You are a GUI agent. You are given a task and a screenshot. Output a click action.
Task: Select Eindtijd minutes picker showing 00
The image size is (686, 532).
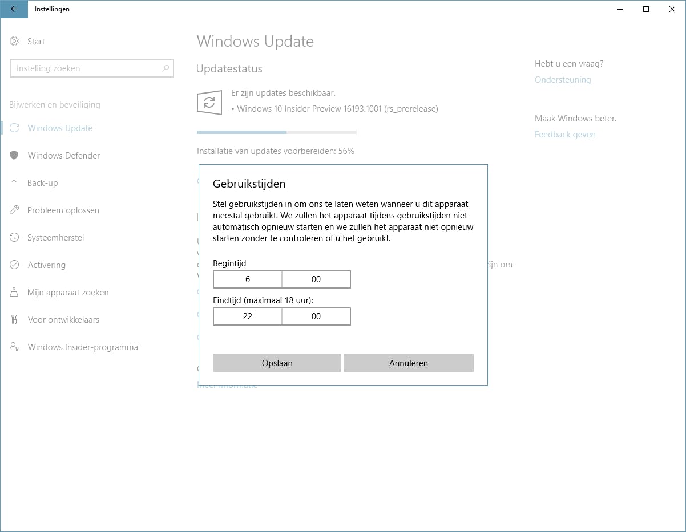click(x=316, y=316)
